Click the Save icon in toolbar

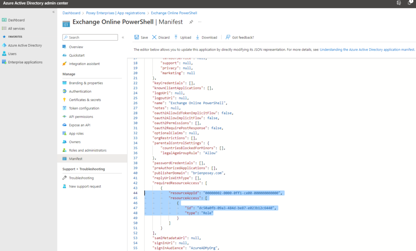click(136, 37)
